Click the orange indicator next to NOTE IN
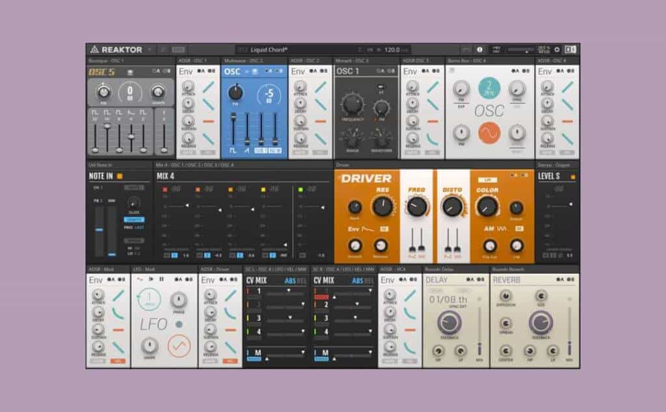666x412 pixels. coord(120,176)
